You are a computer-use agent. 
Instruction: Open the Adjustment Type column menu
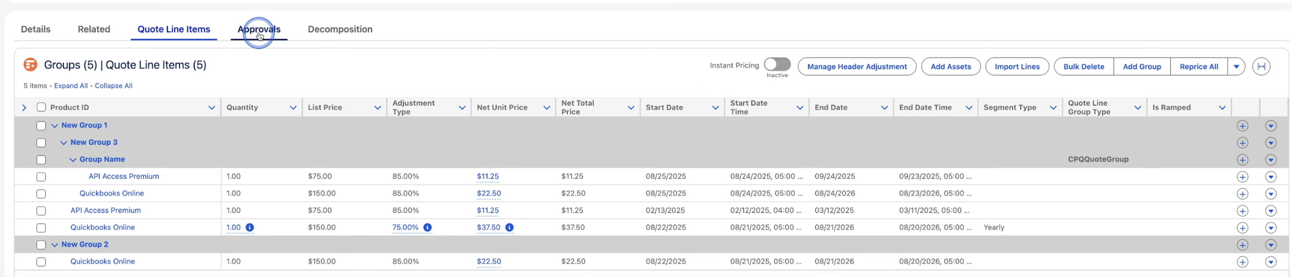coord(462,107)
